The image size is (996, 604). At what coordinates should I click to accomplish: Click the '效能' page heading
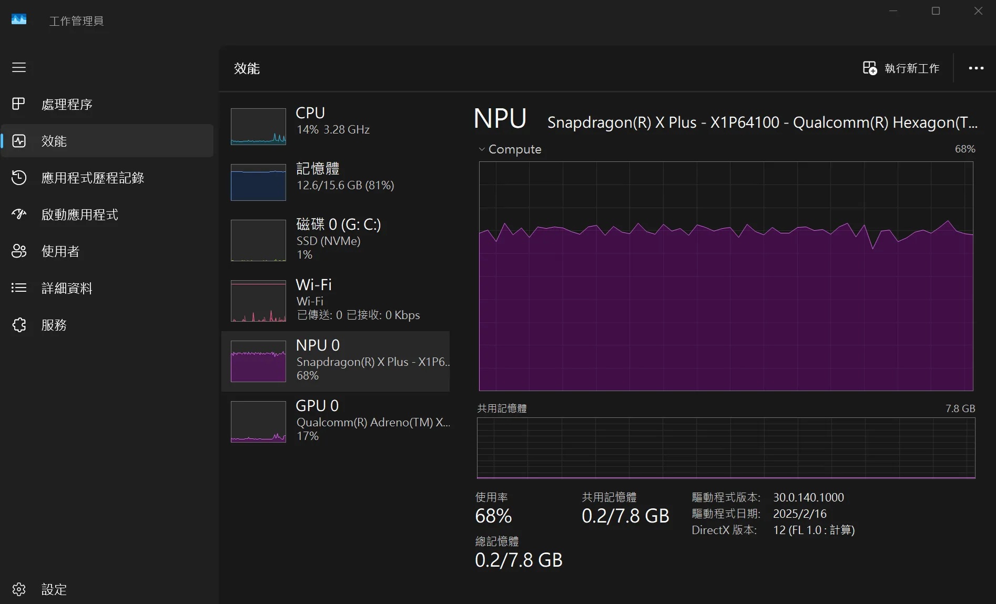(x=247, y=68)
